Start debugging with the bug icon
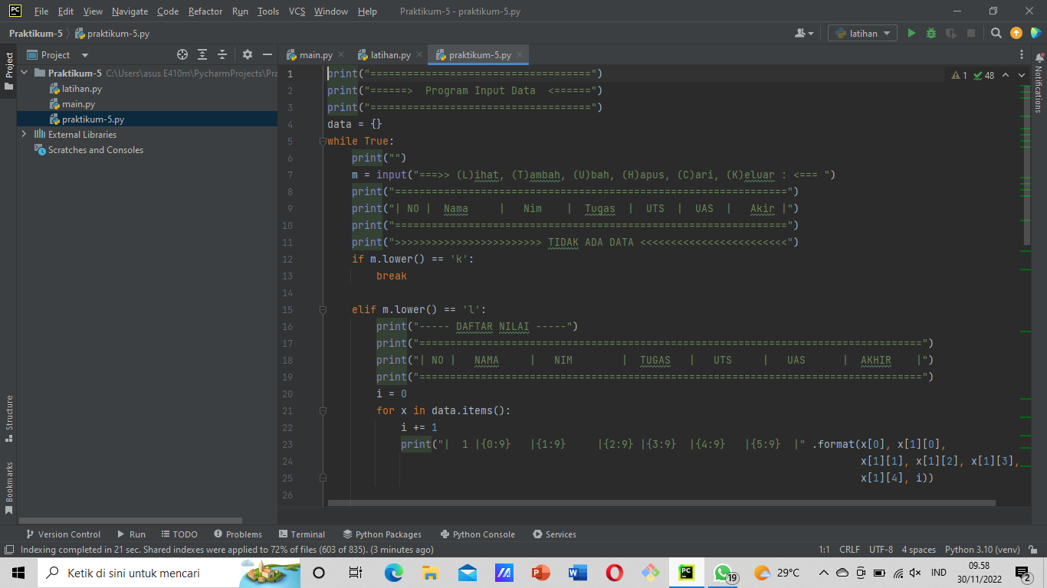The width and height of the screenshot is (1047, 588). [931, 33]
